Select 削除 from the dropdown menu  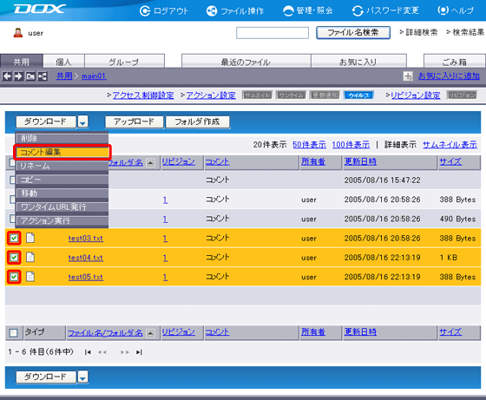coord(62,139)
